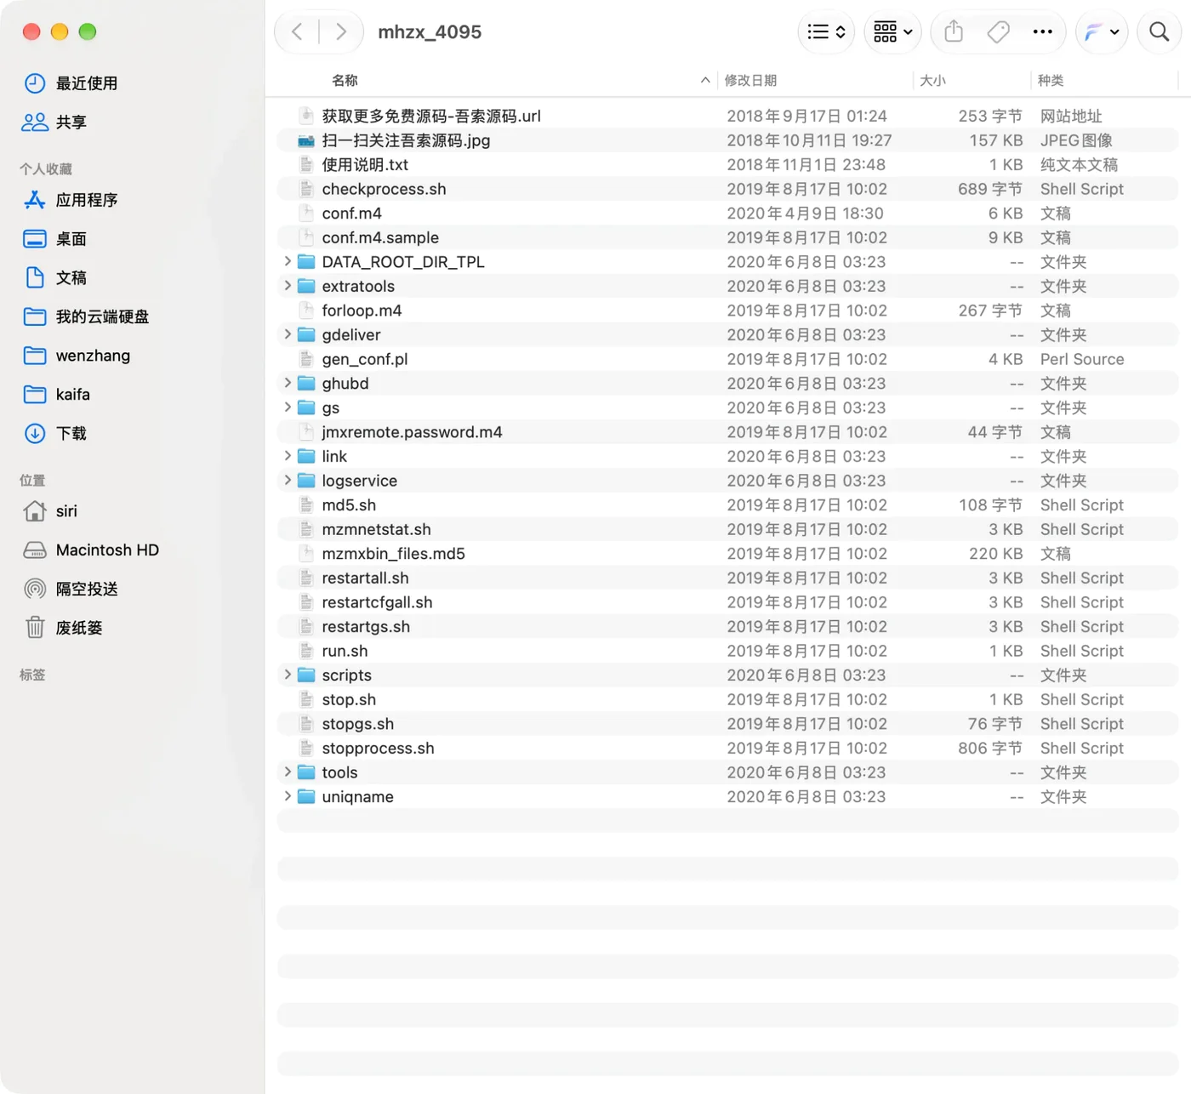Select file checkprocess.sh
Screen dimensions: 1191x1094
[x=727, y=189]
